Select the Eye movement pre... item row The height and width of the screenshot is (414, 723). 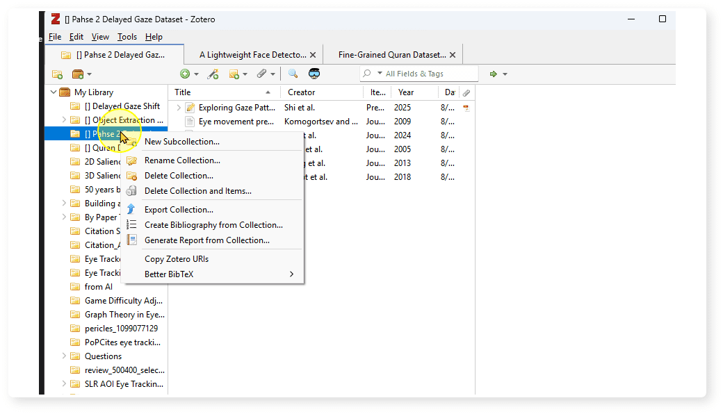pyautogui.click(x=321, y=122)
